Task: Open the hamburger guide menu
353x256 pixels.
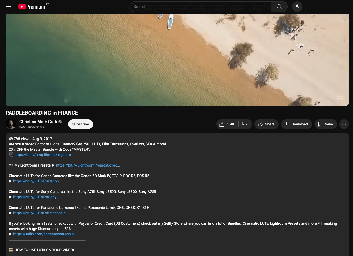Action: (9, 7)
